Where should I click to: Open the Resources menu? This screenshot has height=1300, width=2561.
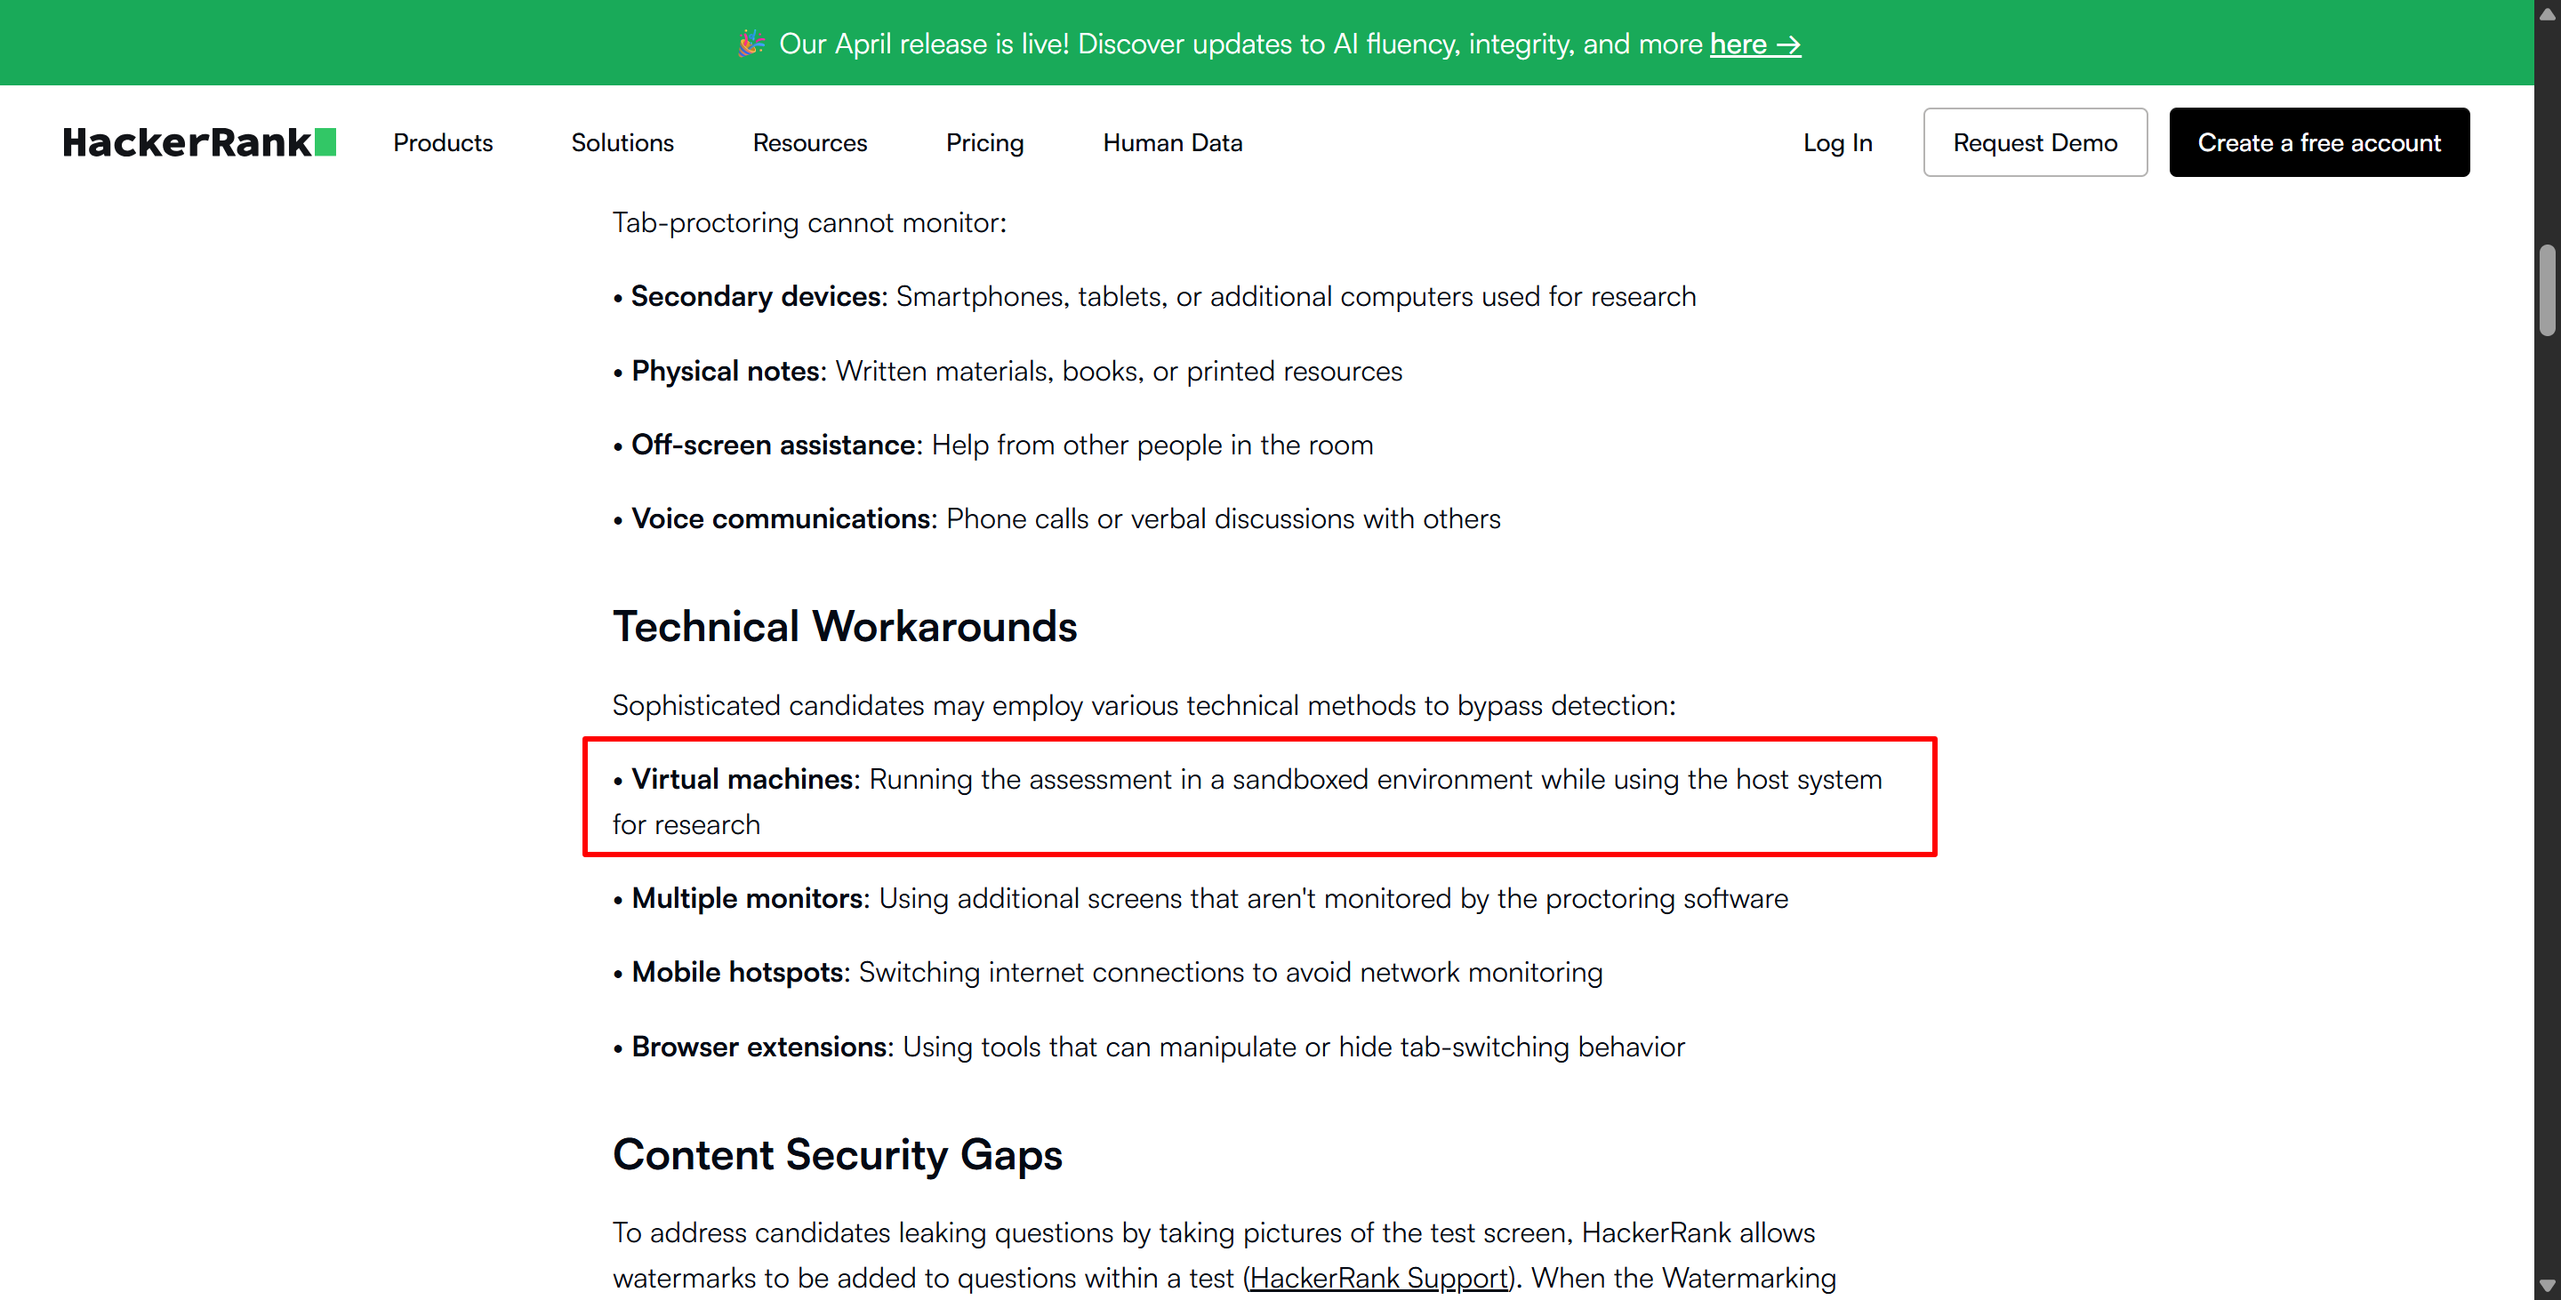point(809,142)
